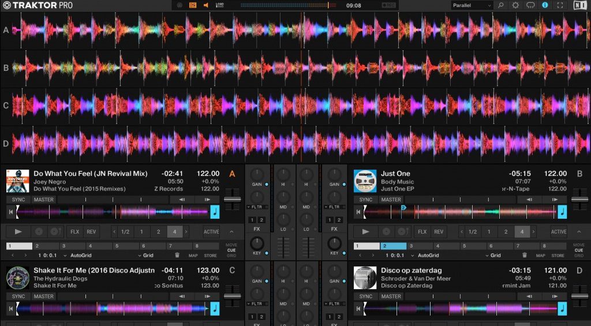Enable SYNC on deck B
Screen dimensions: 591x326
(366, 200)
